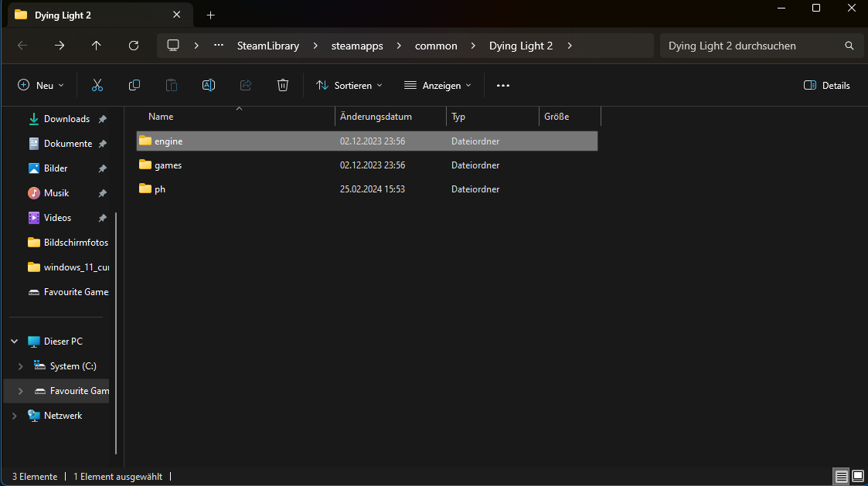
Task: Refresh the current folder view
Action: (134, 46)
